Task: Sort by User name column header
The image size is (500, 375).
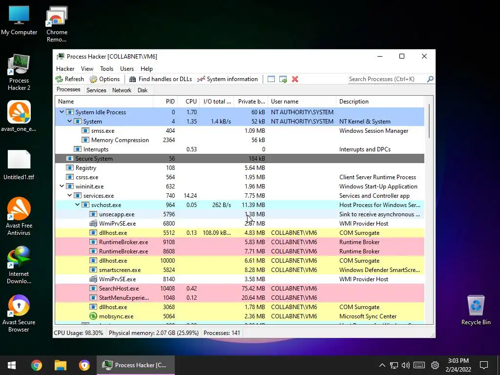Action: [302, 102]
